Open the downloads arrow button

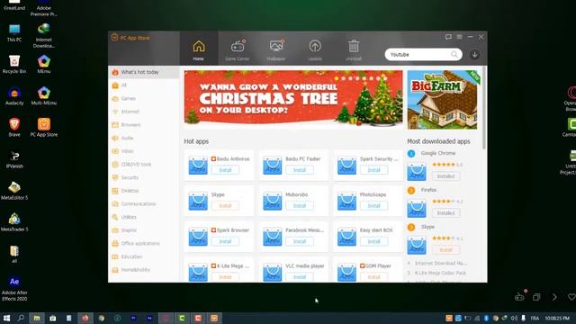point(474,54)
